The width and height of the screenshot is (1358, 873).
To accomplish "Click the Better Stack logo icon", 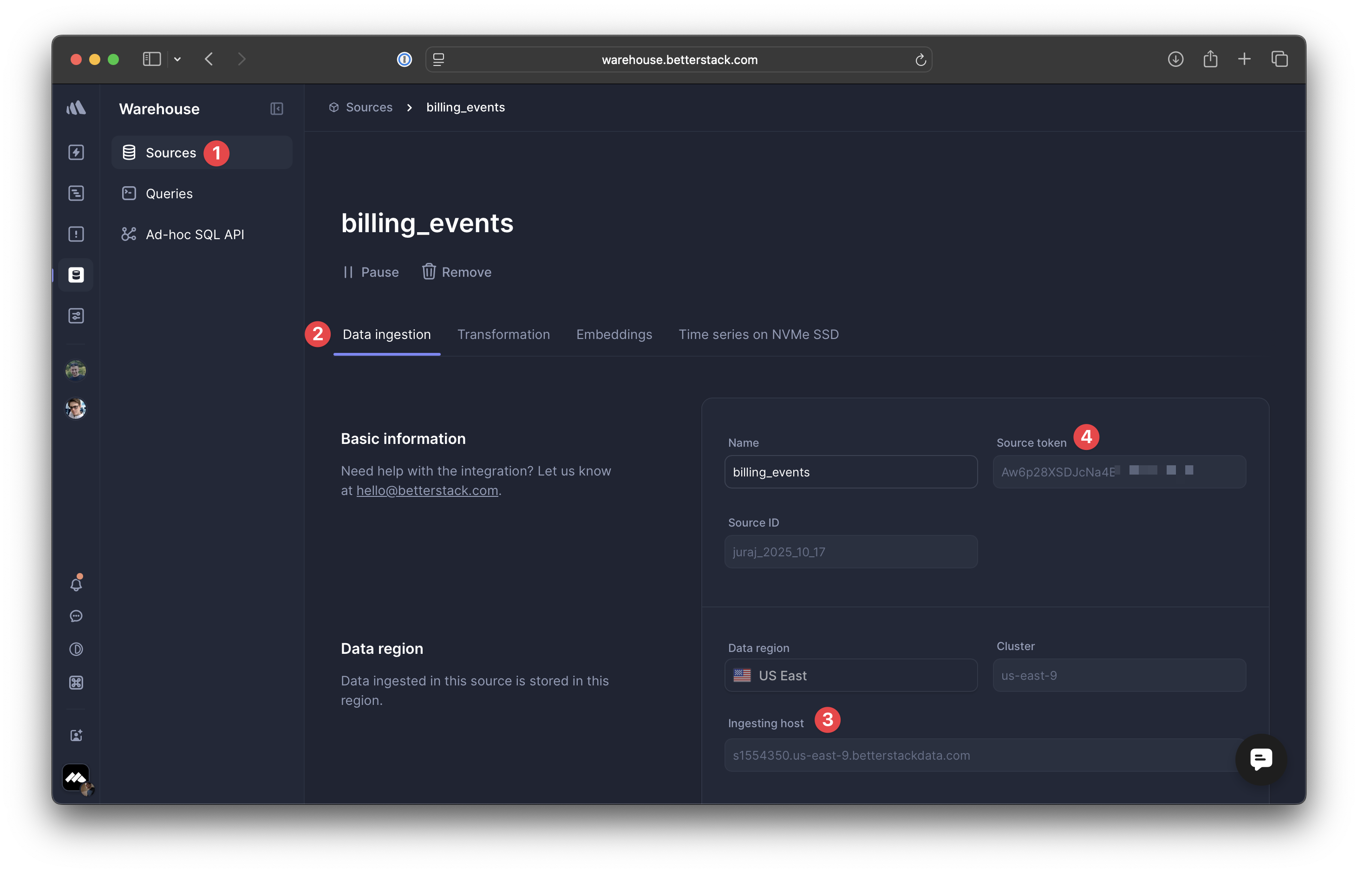I will pyautogui.click(x=76, y=108).
